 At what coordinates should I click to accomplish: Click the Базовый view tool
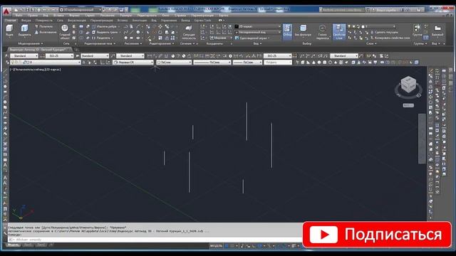pos(437,31)
